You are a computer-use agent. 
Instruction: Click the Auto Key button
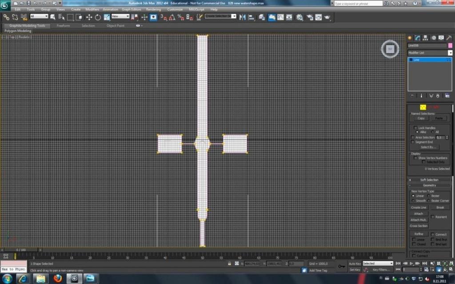(x=355, y=264)
